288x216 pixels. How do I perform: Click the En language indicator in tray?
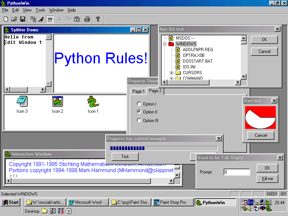(250, 202)
